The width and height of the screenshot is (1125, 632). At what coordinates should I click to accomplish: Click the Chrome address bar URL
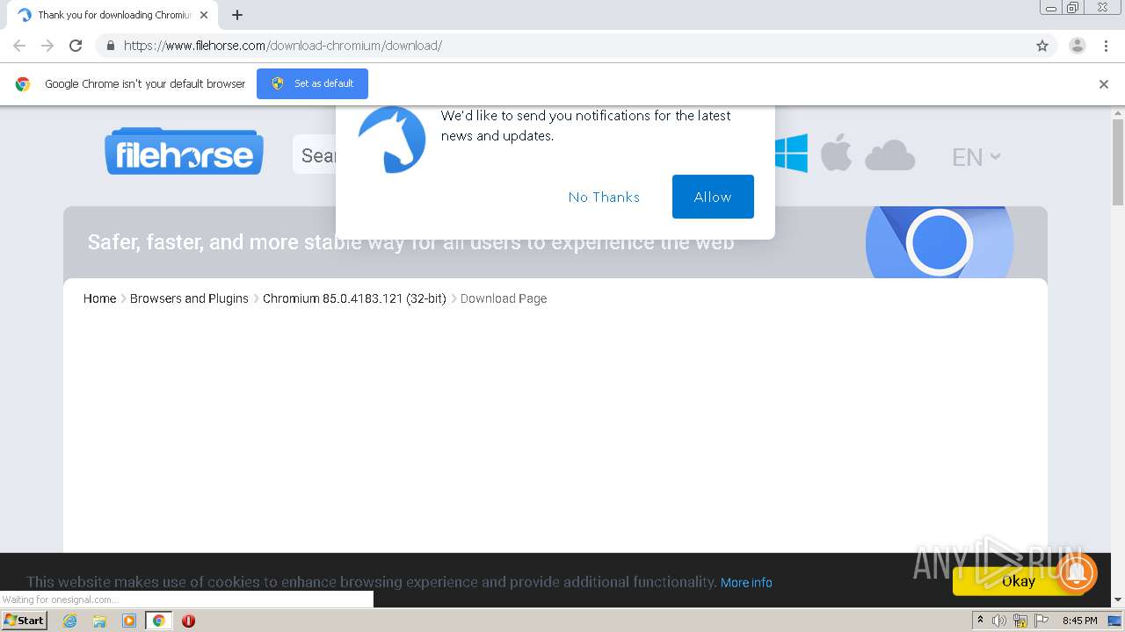(x=282, y=46)
